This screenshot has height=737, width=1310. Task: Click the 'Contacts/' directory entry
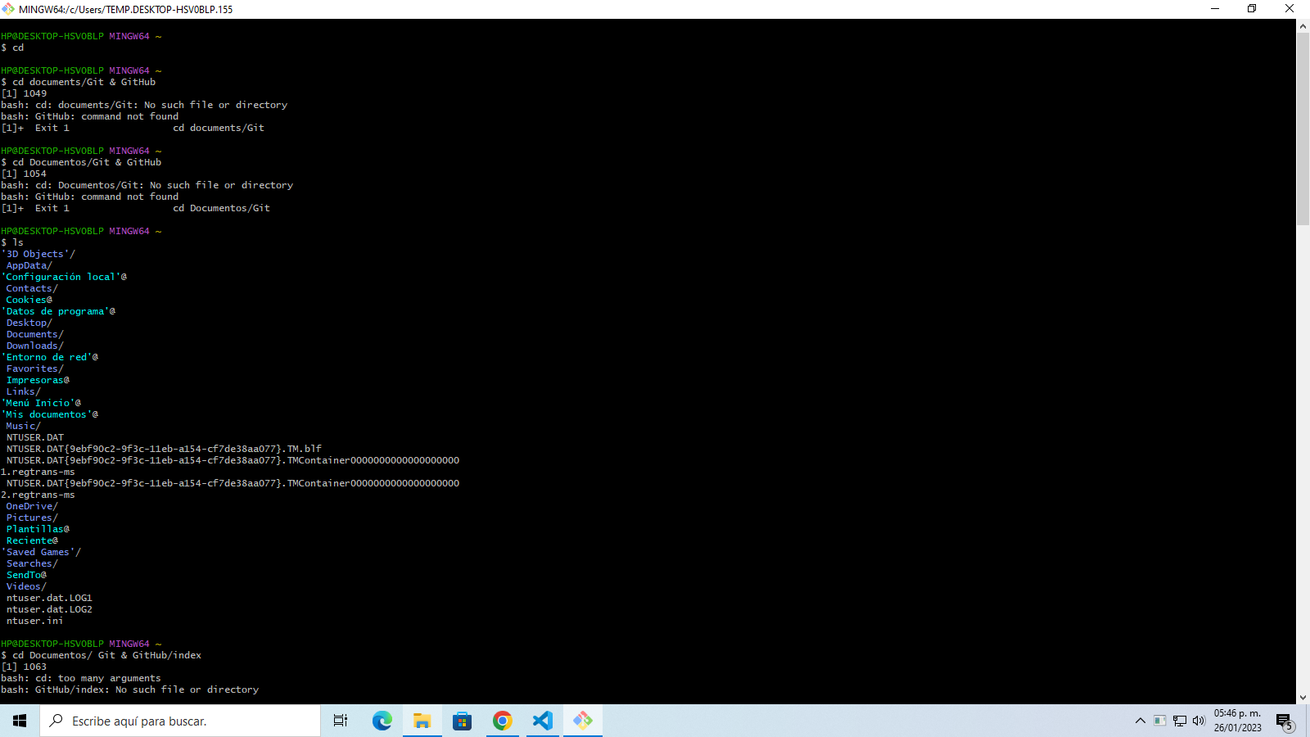click(31, 288)
